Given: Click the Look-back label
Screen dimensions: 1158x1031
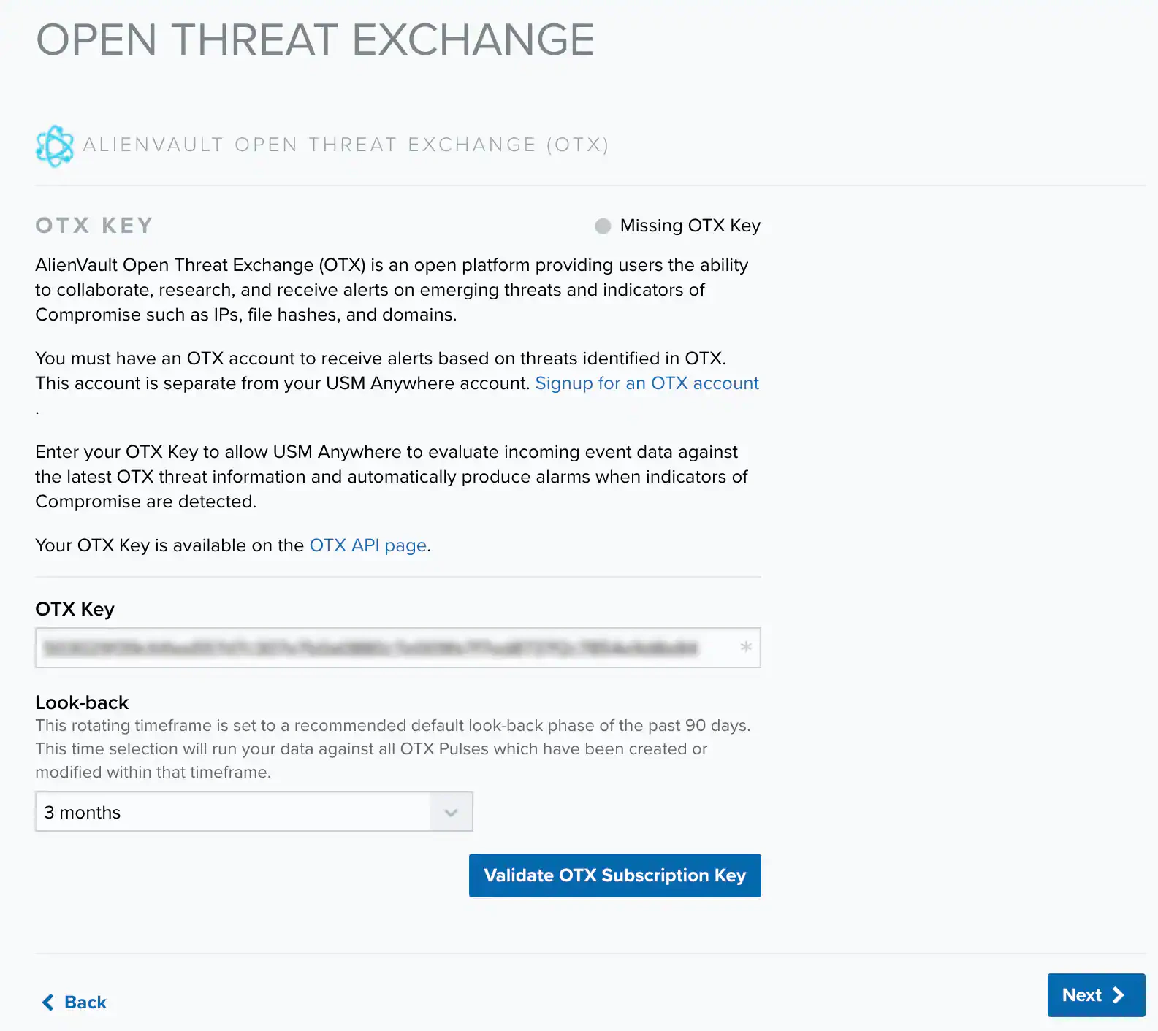Looking at the screenshot, I should [82, 702].
